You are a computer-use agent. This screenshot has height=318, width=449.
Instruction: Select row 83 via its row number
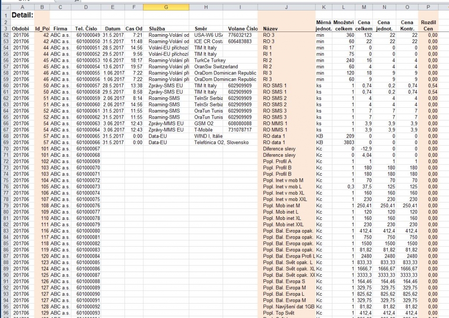coord(5,231)
